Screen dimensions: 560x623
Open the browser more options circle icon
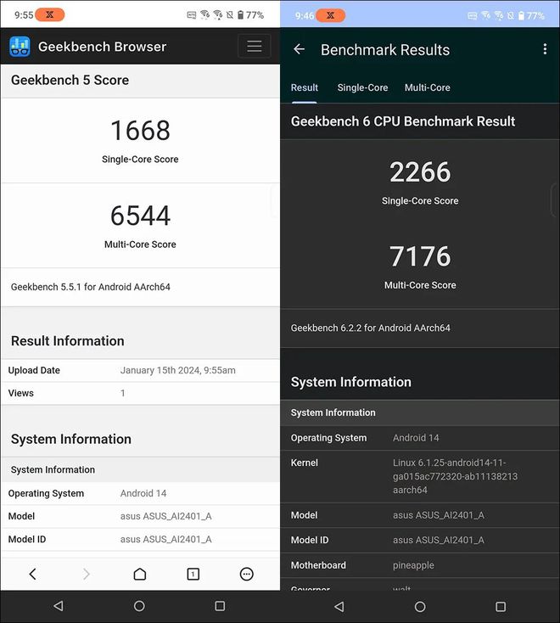point(247,574)
